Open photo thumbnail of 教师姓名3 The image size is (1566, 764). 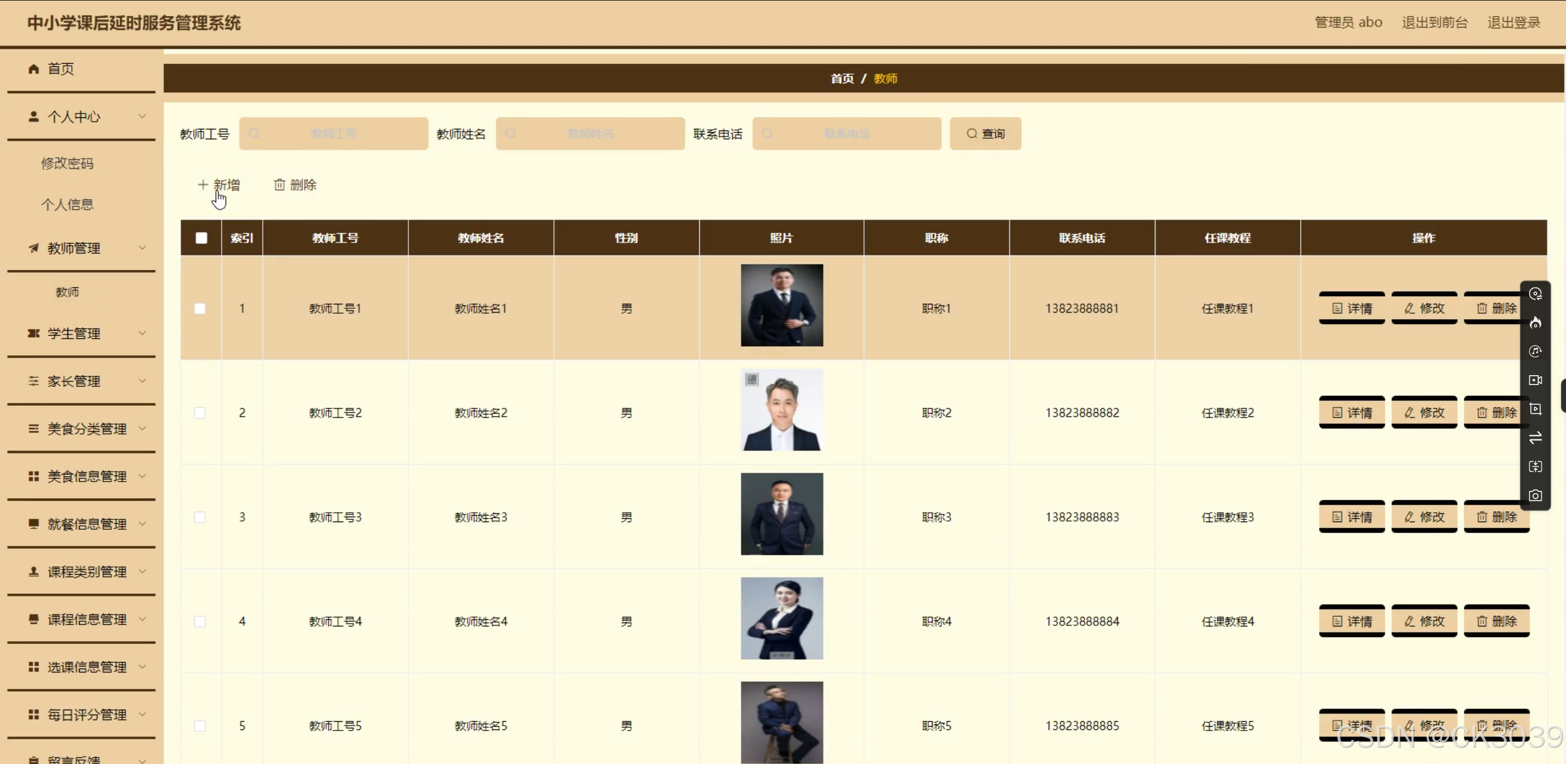point(781,514)
